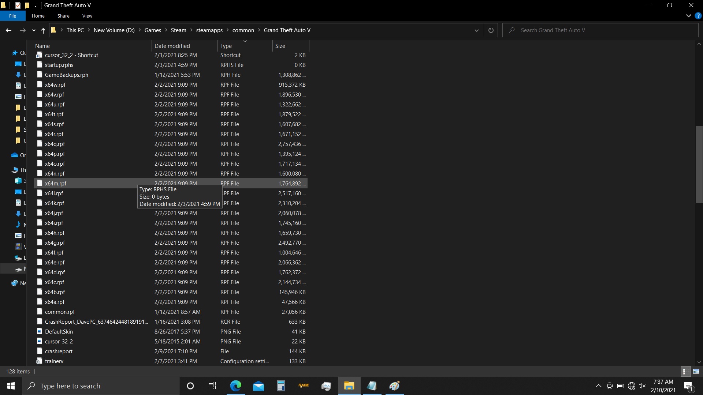Click the vertical scrollbar thumb
703x395 pixels.
[699, 165]
